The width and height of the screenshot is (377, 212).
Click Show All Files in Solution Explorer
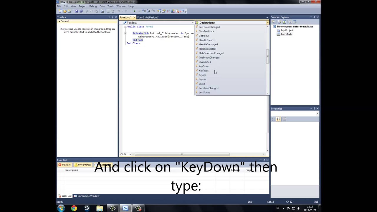click(x=279, y=22)
